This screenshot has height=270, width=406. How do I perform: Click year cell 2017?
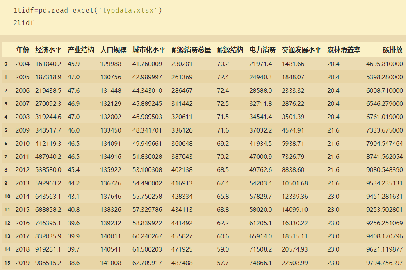pyautogui.click(x=23, y=236)
